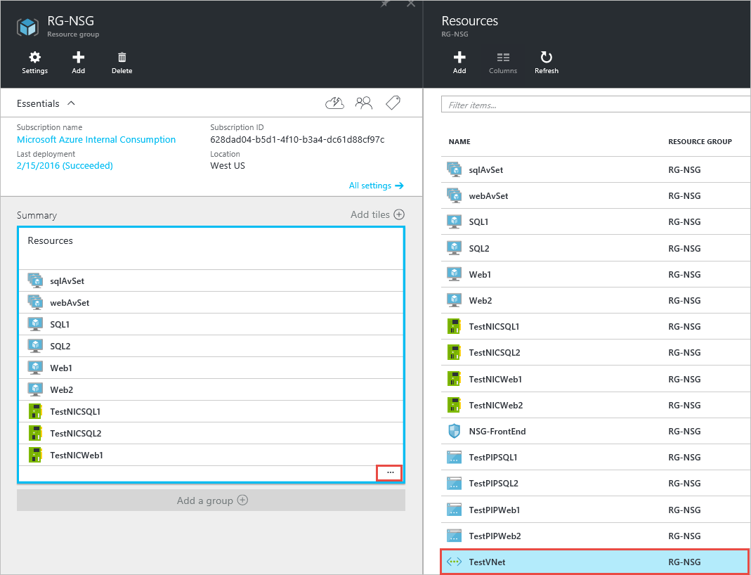Open the 2/15/2016 (Succeeded) deployment link

click(x=65, y=166)
